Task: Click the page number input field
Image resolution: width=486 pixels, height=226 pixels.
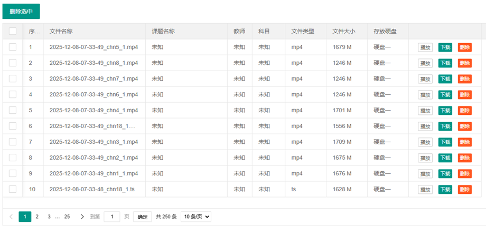Action: coord(111,217)
